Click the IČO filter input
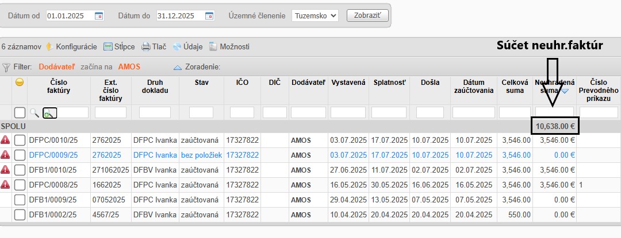This screenshot has height=238, width=621. (242, 112)
